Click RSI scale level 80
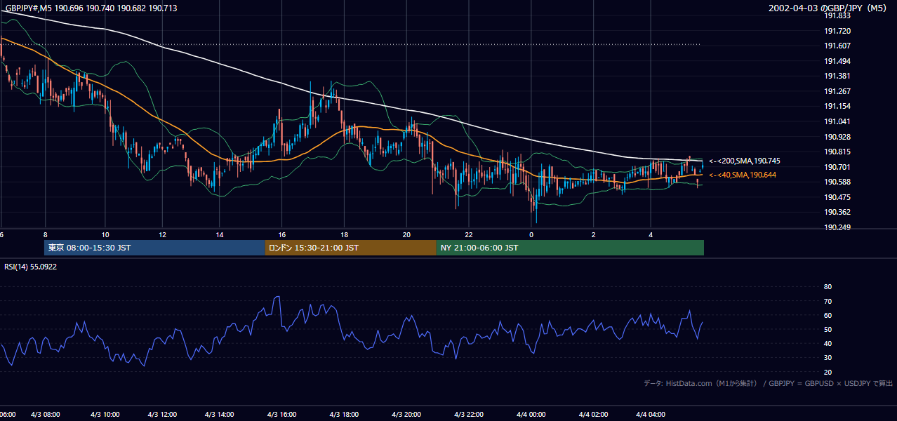Image resolution: width=897 pixels, height=421 pixels. point(828,286)
